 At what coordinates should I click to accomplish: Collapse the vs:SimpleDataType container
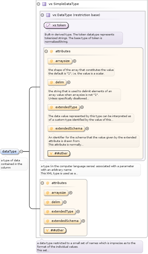(38, 4)
